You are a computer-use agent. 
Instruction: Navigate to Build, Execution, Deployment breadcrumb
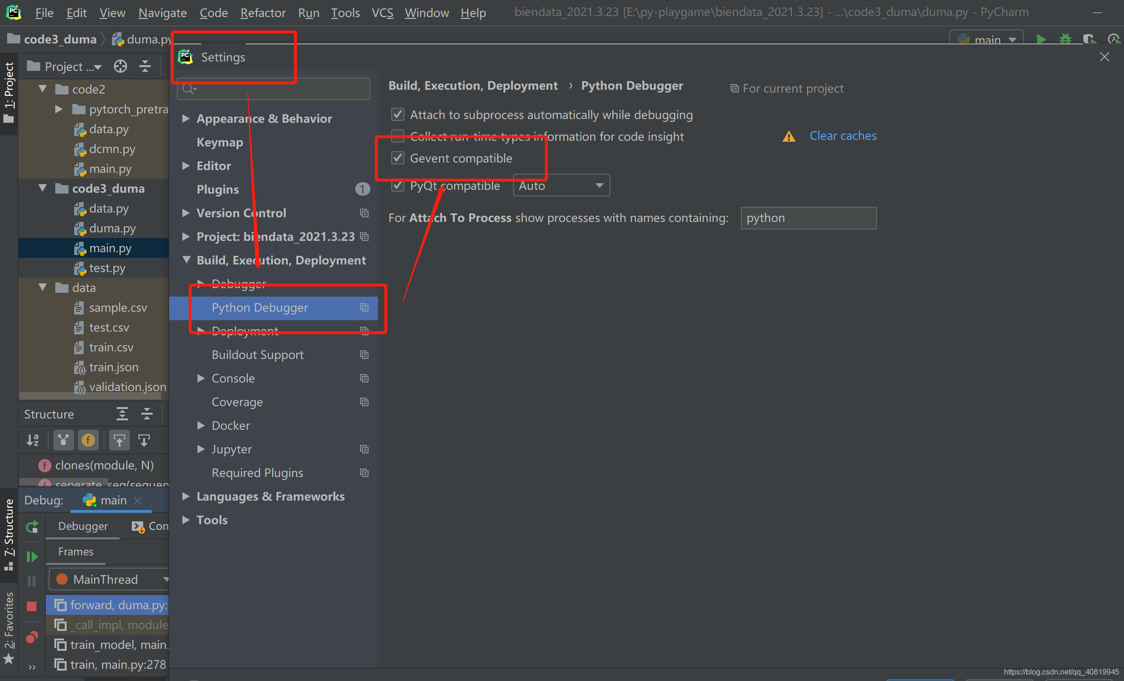(x=473, y=85)
